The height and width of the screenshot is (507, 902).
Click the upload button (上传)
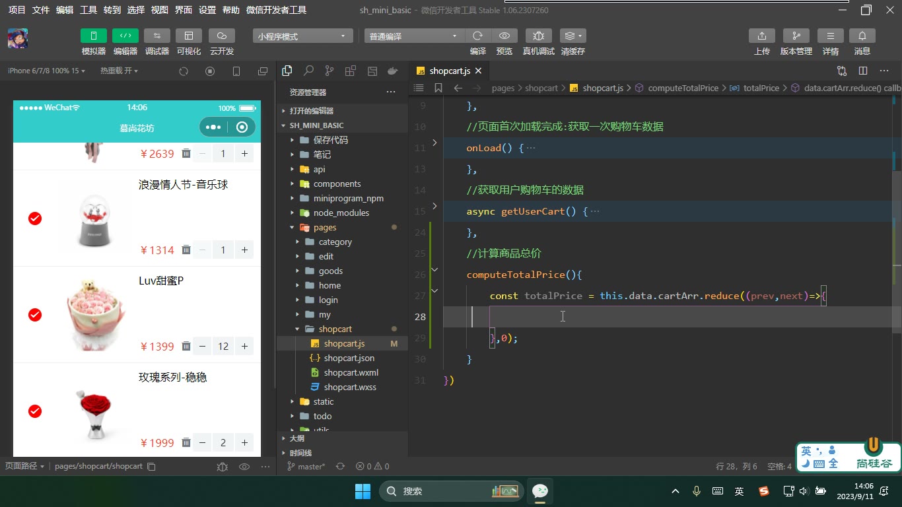(x=762, y=36)
